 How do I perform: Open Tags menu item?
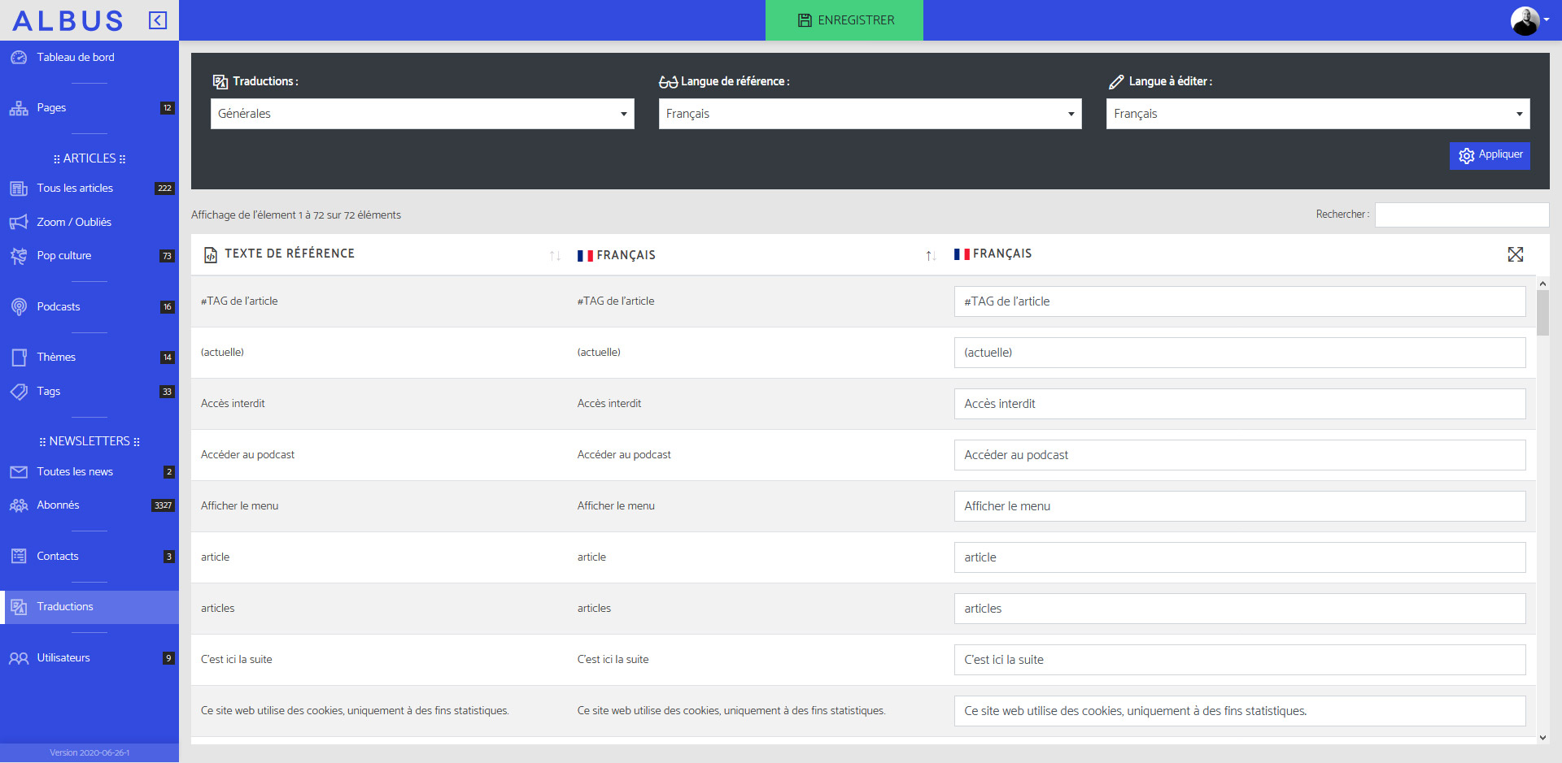89,392
